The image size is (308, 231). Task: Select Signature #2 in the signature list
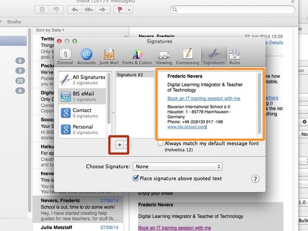pos(135,74)
